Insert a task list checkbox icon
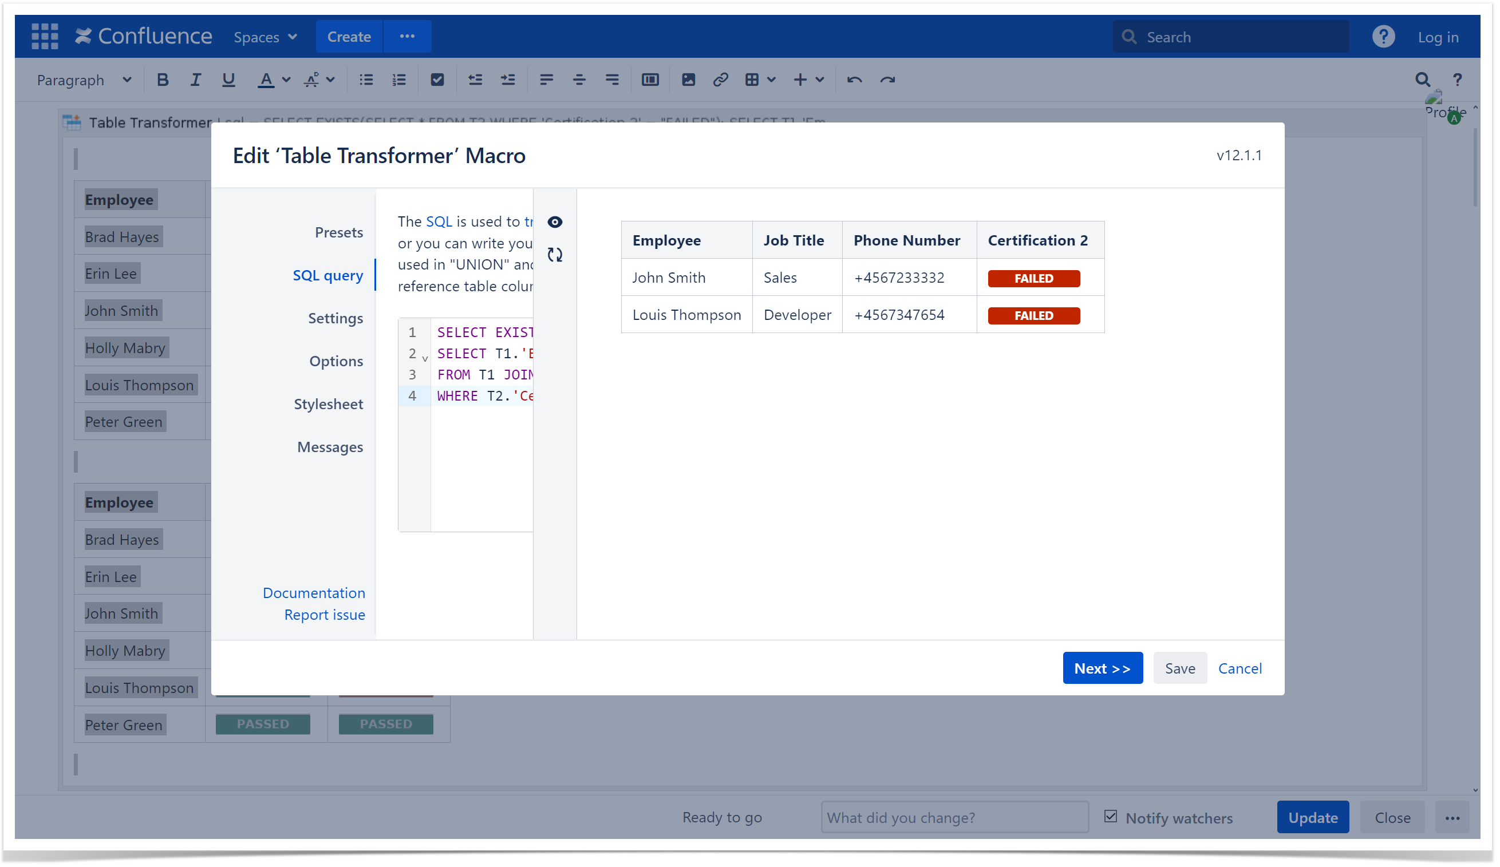Screen dimensions: 1500x867 [x=437, y=80]
